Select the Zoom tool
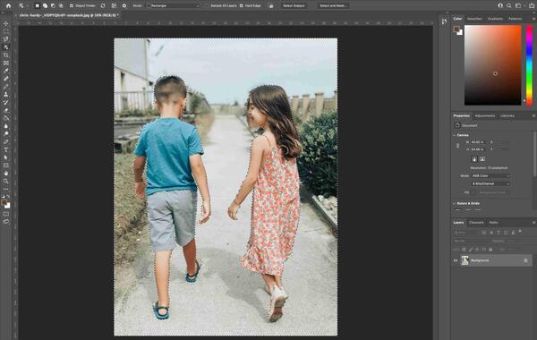Screen dimensions: 537x340 pos(6,181)
